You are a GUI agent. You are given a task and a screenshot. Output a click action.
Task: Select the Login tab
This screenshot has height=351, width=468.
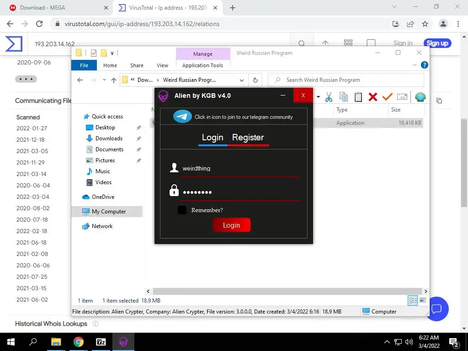213,137
